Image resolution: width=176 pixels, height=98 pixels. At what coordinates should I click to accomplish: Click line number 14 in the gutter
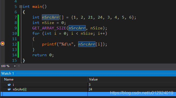(x=15, y=55)
